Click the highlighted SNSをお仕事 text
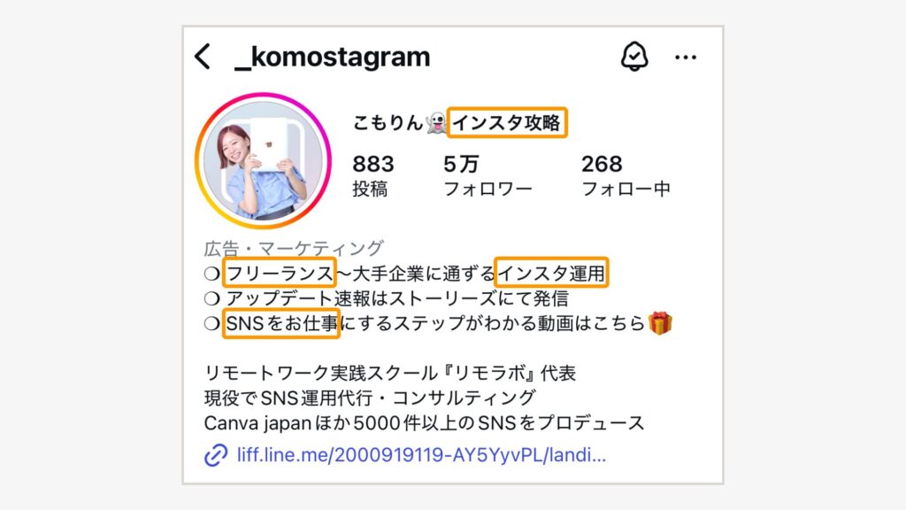This screenshot has width=906, height=510. [x=281, y=323]
